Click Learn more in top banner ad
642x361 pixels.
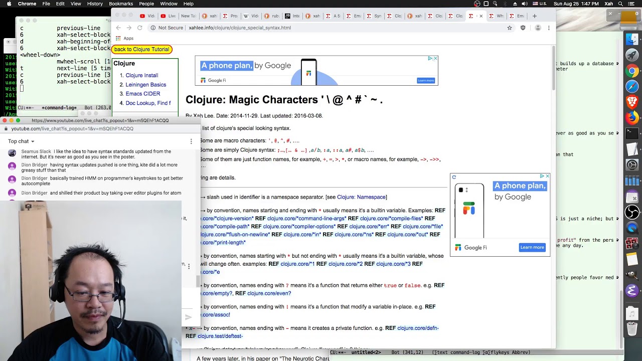pyautogui.click(x=426, y=80)
